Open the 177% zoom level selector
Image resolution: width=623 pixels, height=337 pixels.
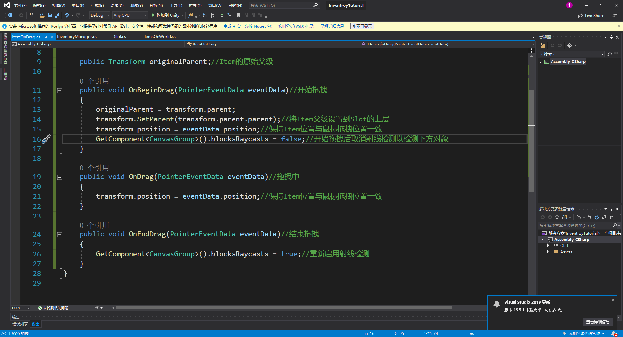(20, 308)
